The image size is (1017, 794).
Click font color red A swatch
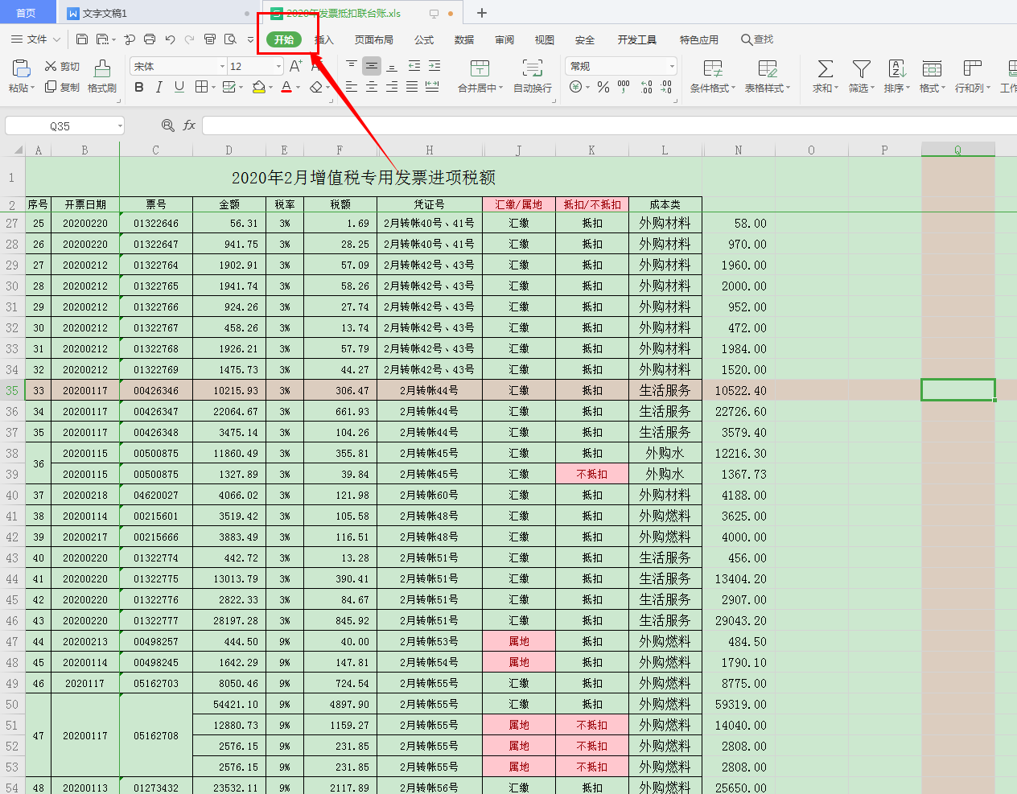click(x=286, y=87)
